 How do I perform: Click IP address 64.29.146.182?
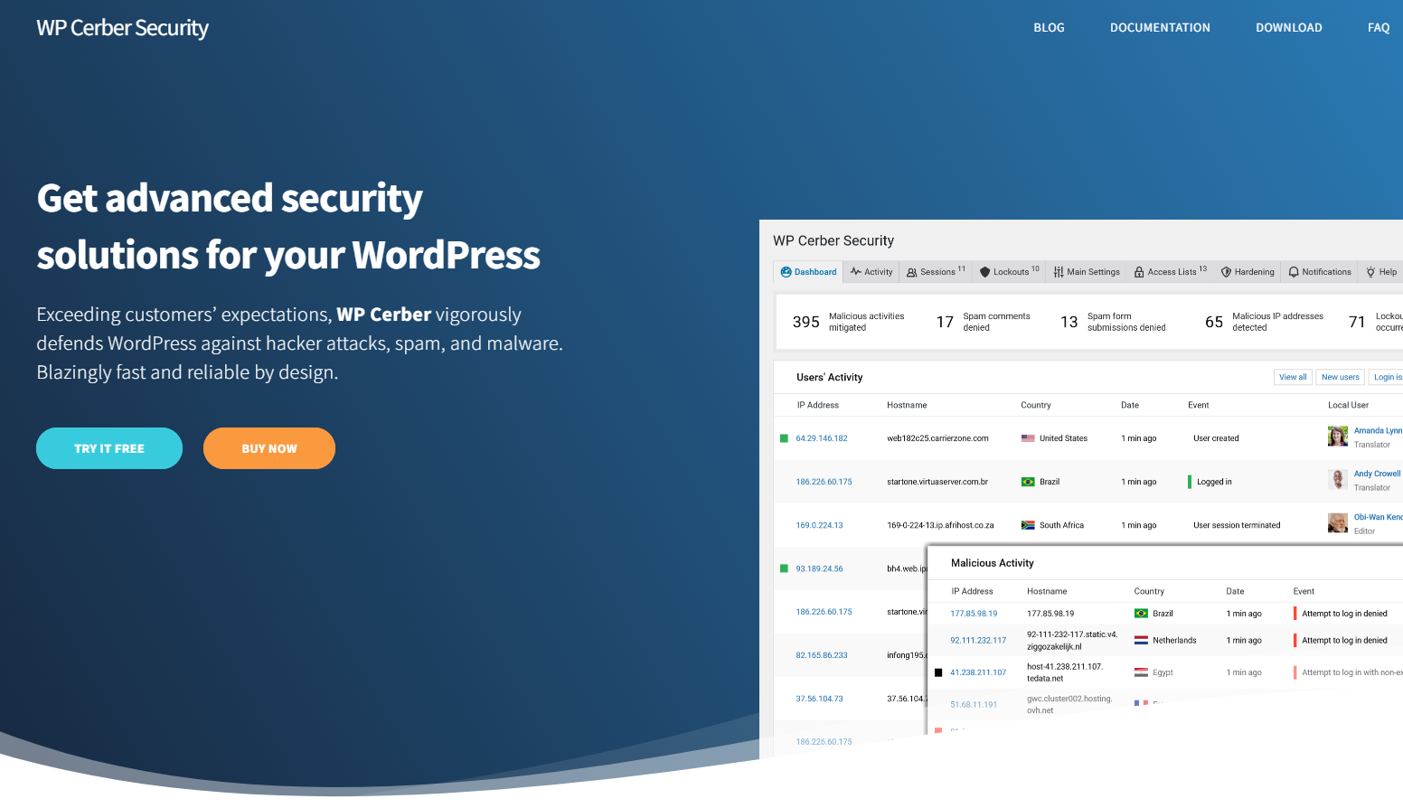click(x=822, y=438)
